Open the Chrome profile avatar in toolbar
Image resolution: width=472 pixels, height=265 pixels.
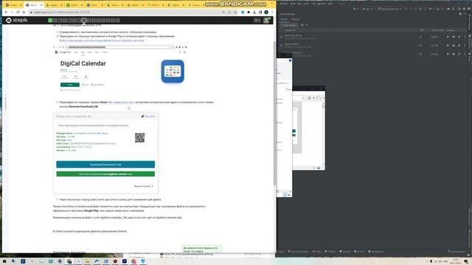click(266, 13)
